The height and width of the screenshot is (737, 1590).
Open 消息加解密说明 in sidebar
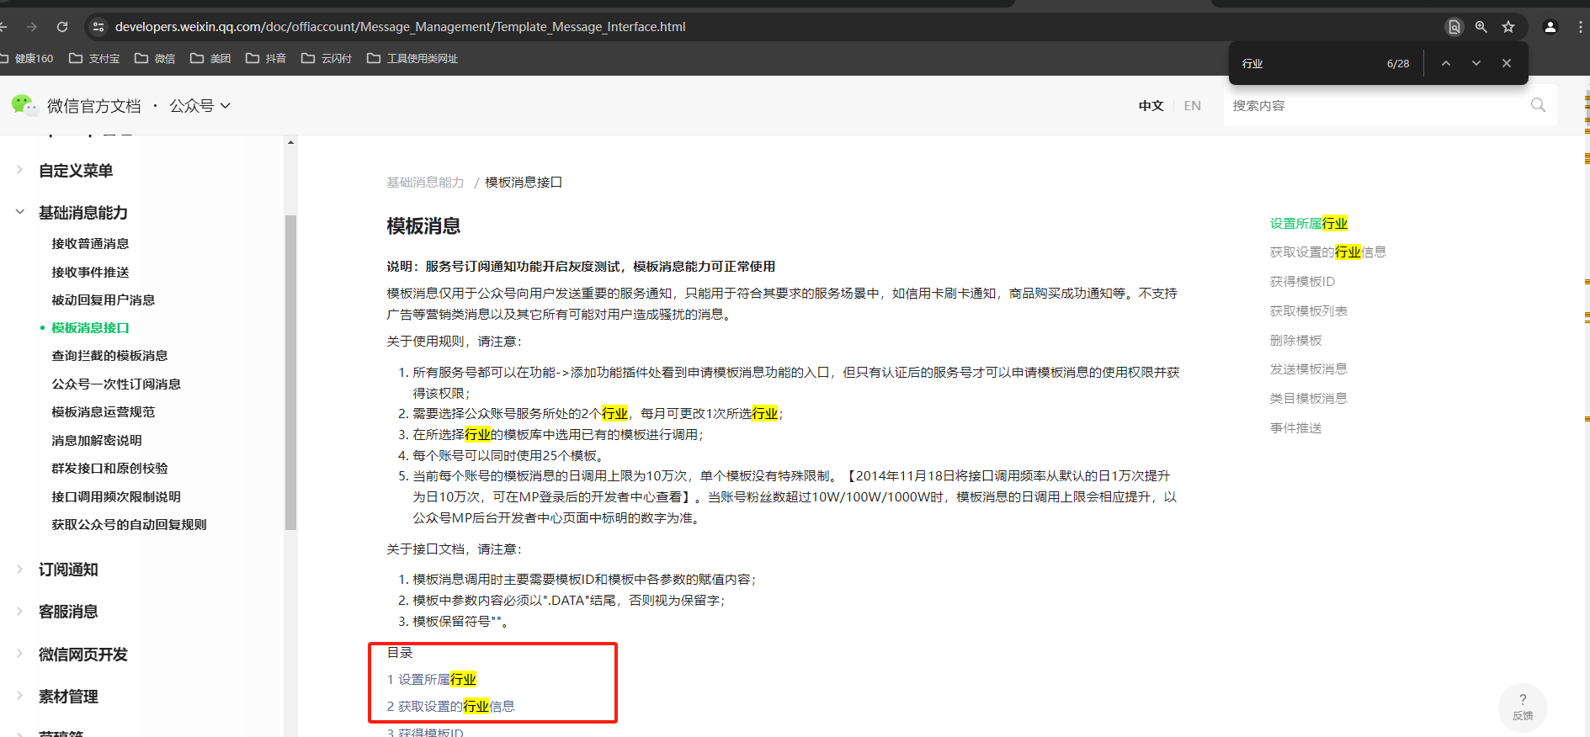tap(97, 441)
